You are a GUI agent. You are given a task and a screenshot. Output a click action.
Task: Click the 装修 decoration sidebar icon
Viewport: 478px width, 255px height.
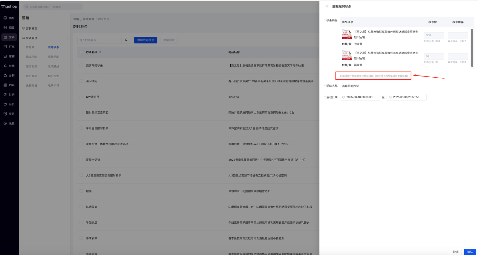pyautogui.click(x=5, y=66)
